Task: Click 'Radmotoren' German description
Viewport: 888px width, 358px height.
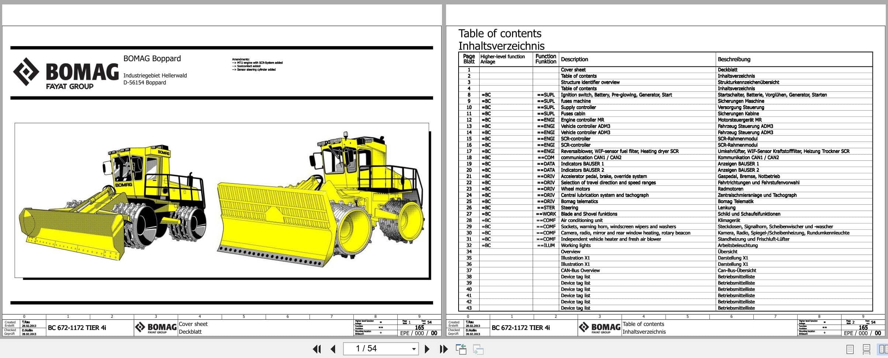Action: 730,189
